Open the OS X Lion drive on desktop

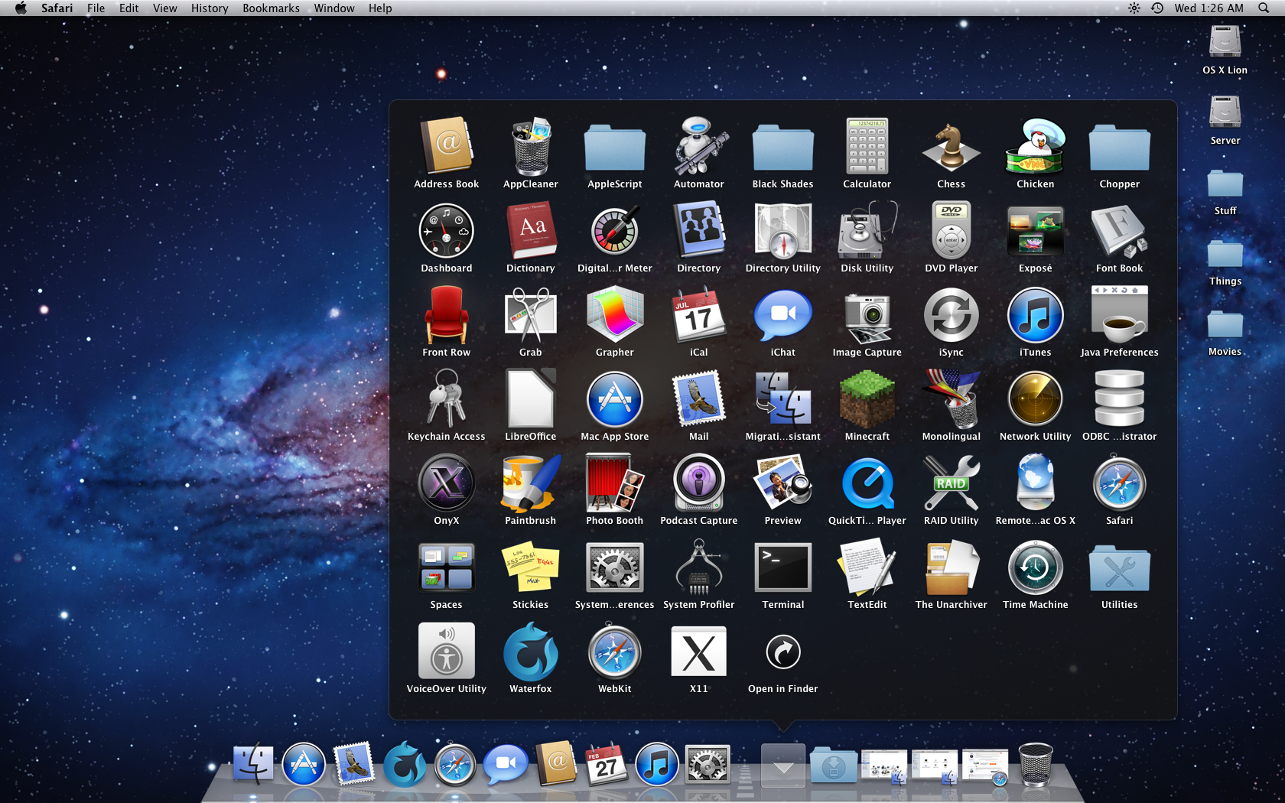tap(1225, 42)
